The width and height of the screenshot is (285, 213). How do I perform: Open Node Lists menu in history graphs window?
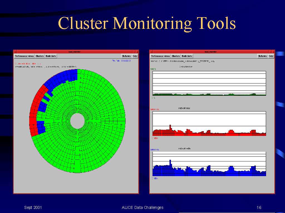[x=187, y=56]
